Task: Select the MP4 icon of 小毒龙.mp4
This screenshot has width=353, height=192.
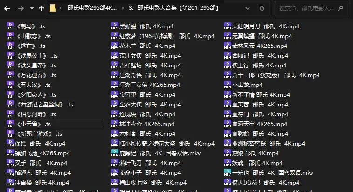Action: 228,85
